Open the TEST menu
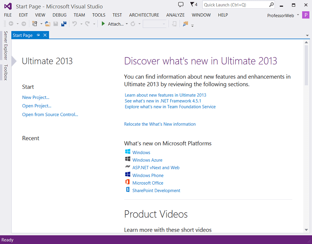This screenshot has height=244, width=312. pyautogui.click(x=117, y=15)
